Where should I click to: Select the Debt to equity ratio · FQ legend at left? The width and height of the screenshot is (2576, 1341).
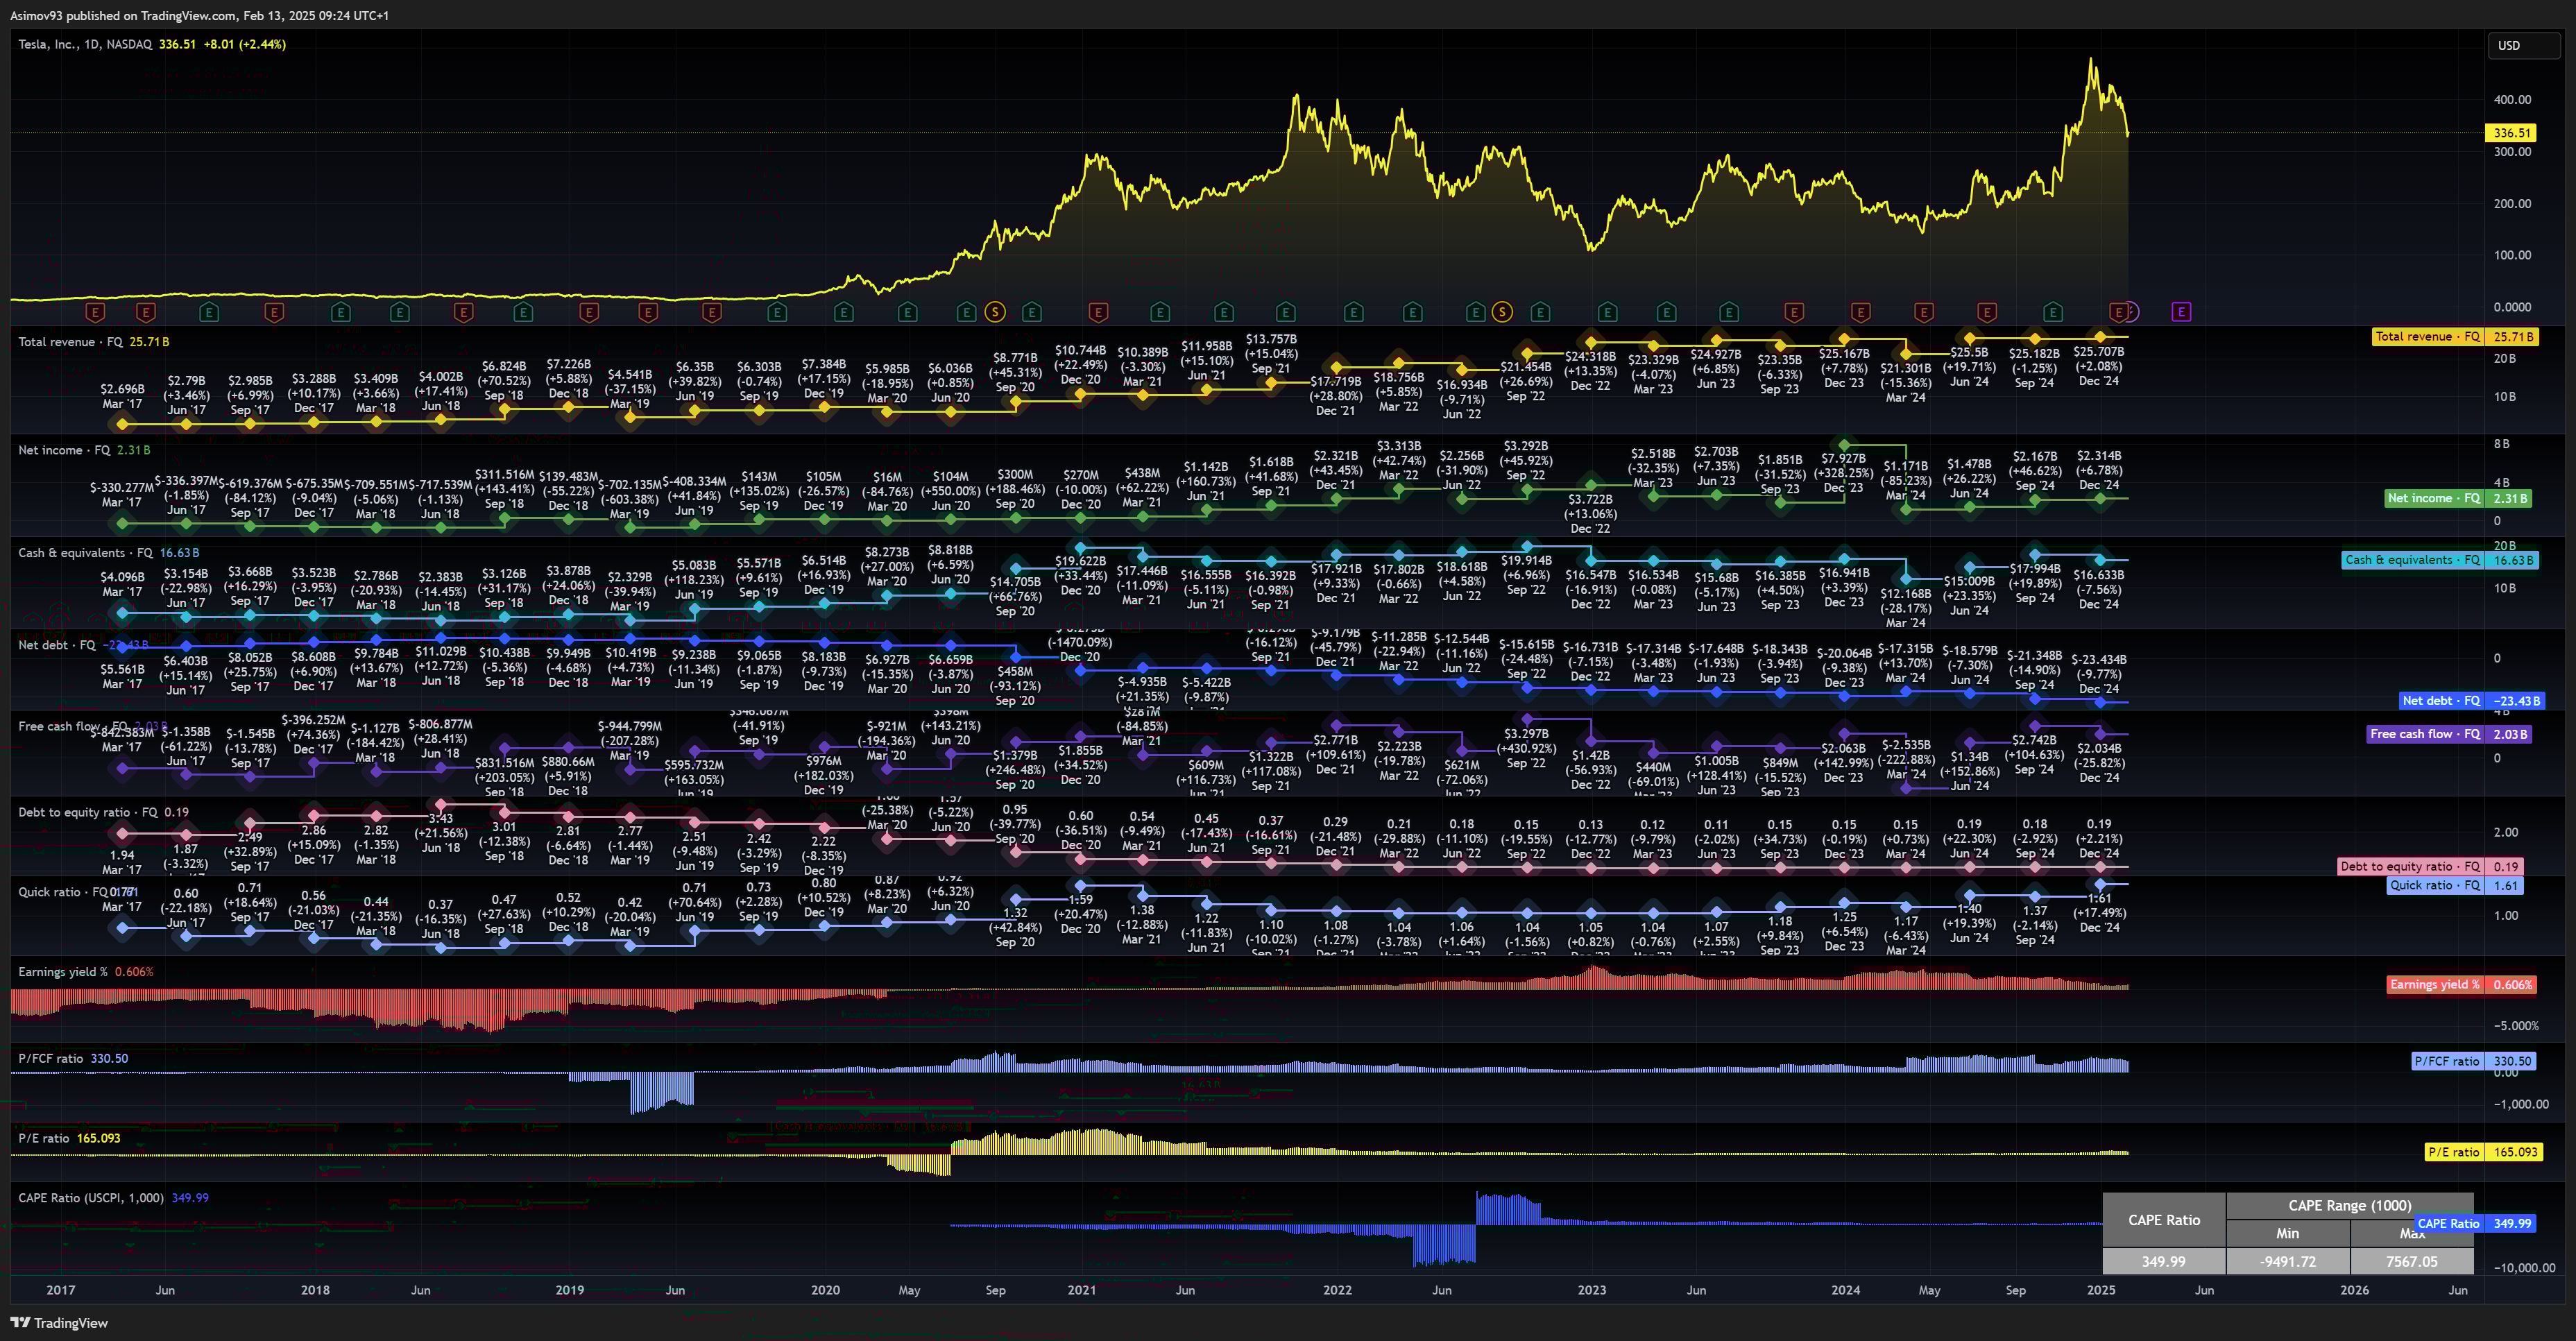88,812
